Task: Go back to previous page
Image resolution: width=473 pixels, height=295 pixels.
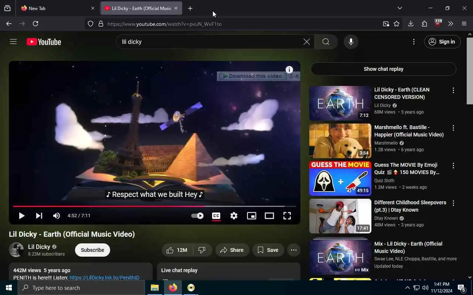Action: 9,24
